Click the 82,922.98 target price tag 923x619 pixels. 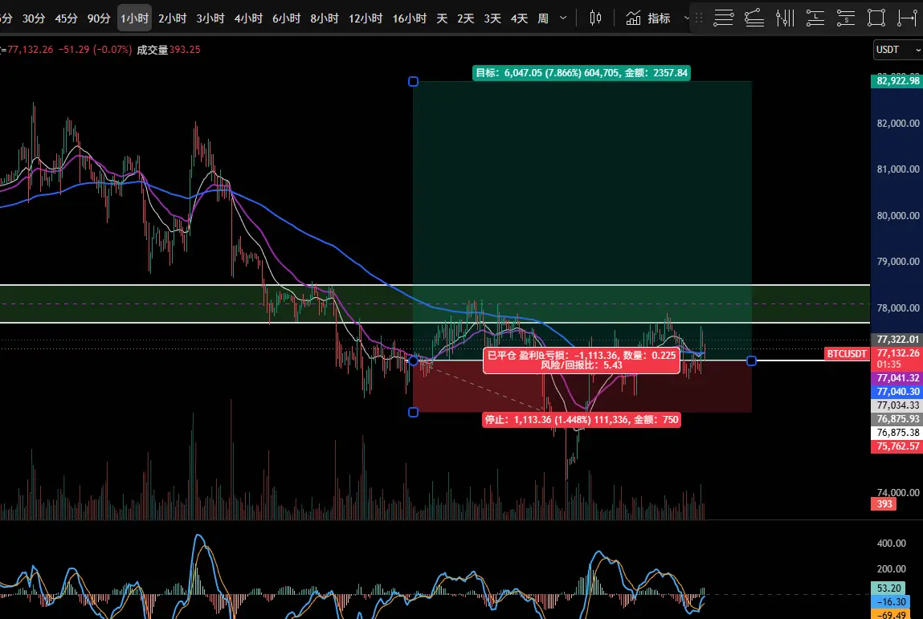tap(897, 80)
